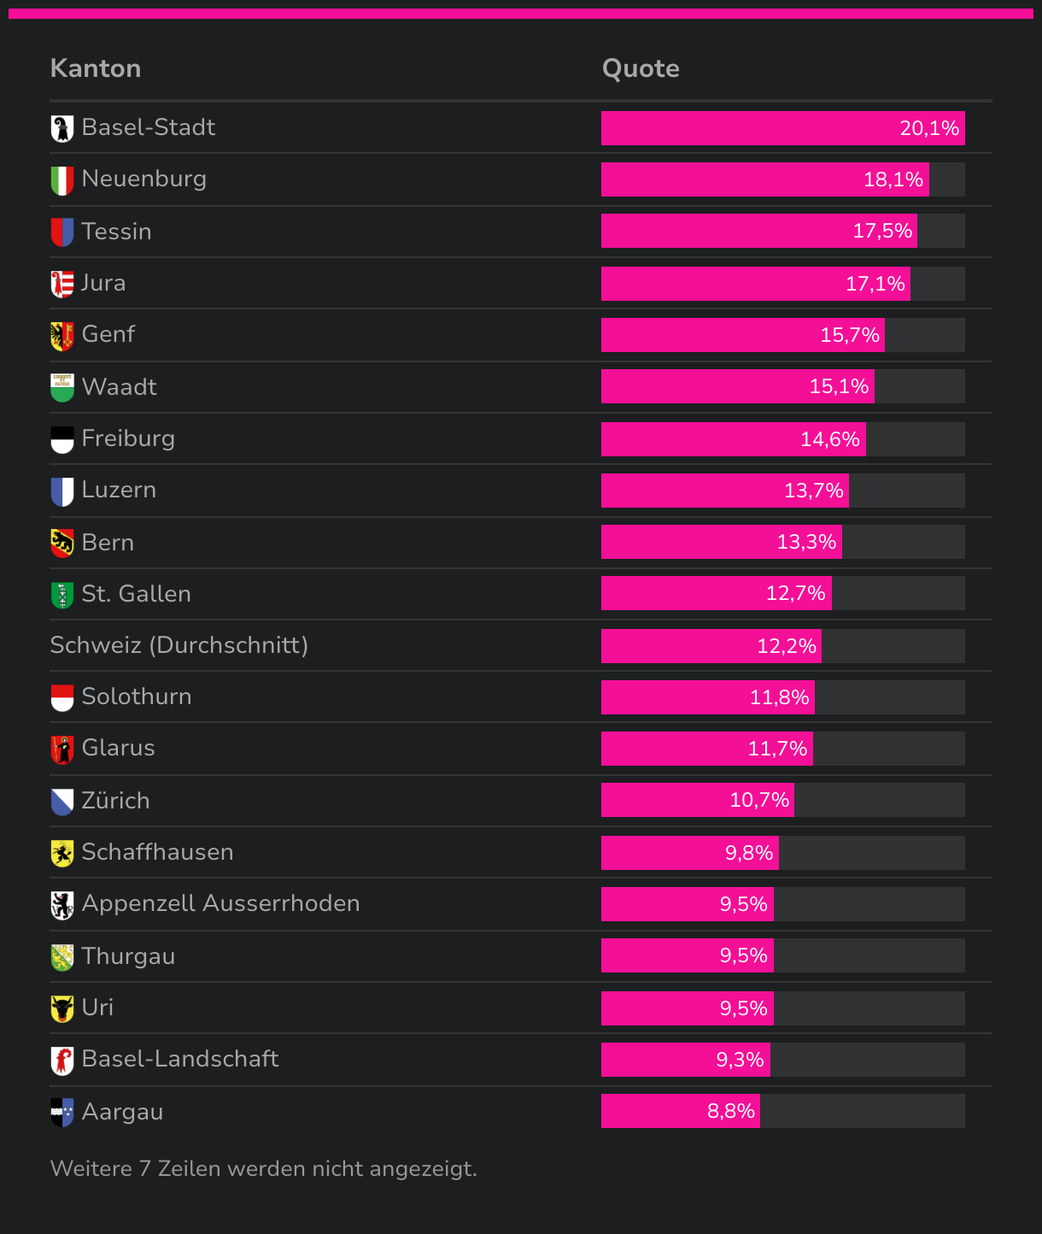The height and width of the screenshot is (1234, 1042).
Task: Sort by the Quote column header
Action: (641, 68)
